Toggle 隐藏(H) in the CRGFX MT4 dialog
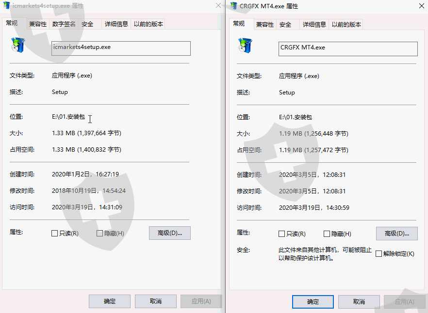This screenshot has width=428, height=313. tap(327, 234)
